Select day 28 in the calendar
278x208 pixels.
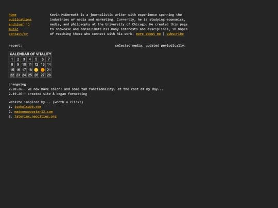click(49, 75)
